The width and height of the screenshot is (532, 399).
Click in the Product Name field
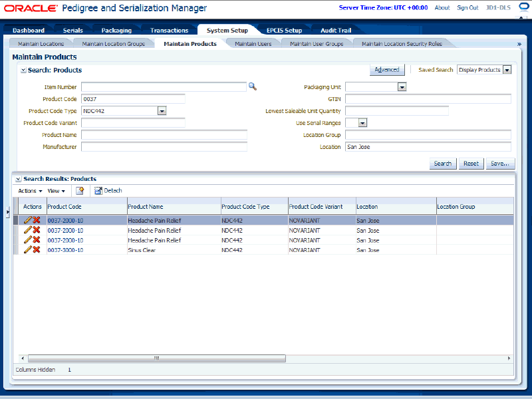pos(164,135)
